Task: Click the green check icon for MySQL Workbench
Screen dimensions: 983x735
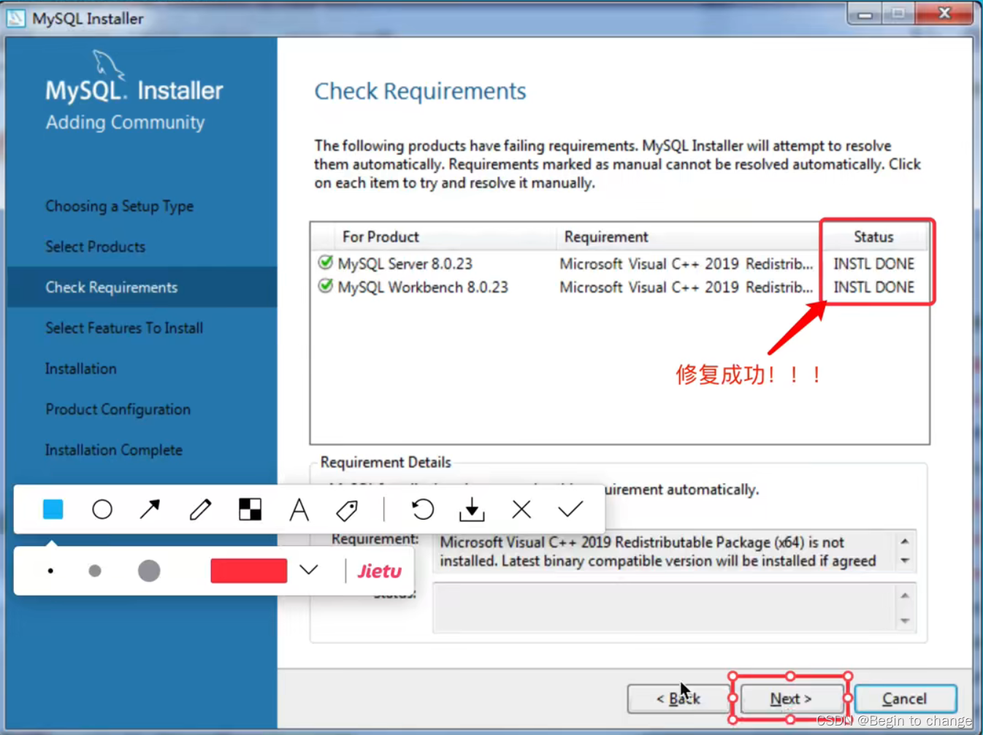Action: tap(326, 286)
